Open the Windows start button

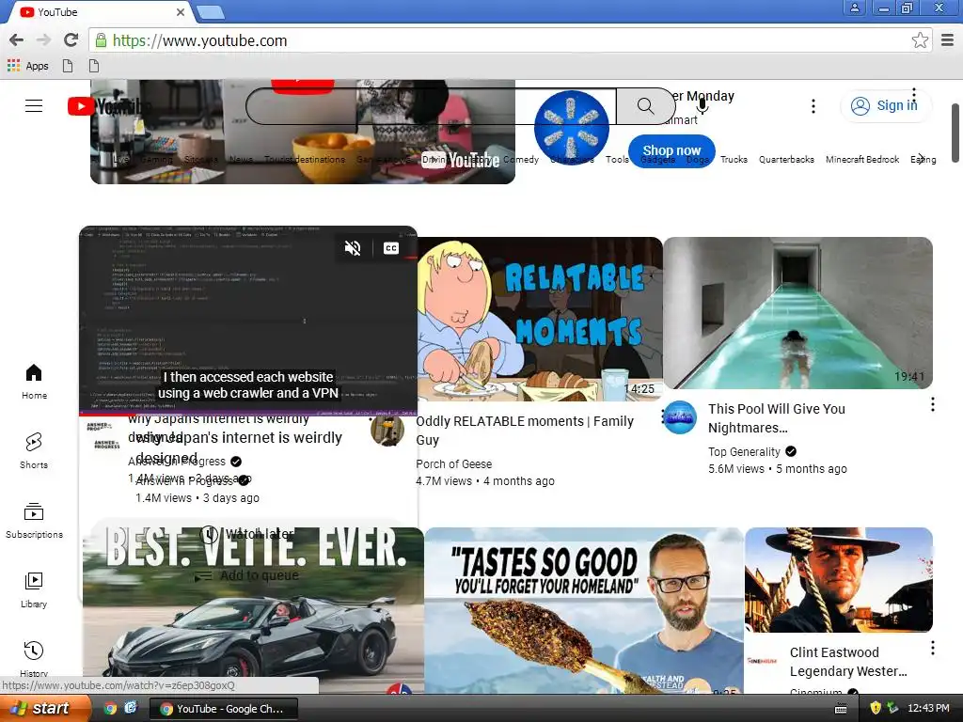(44, 709)
